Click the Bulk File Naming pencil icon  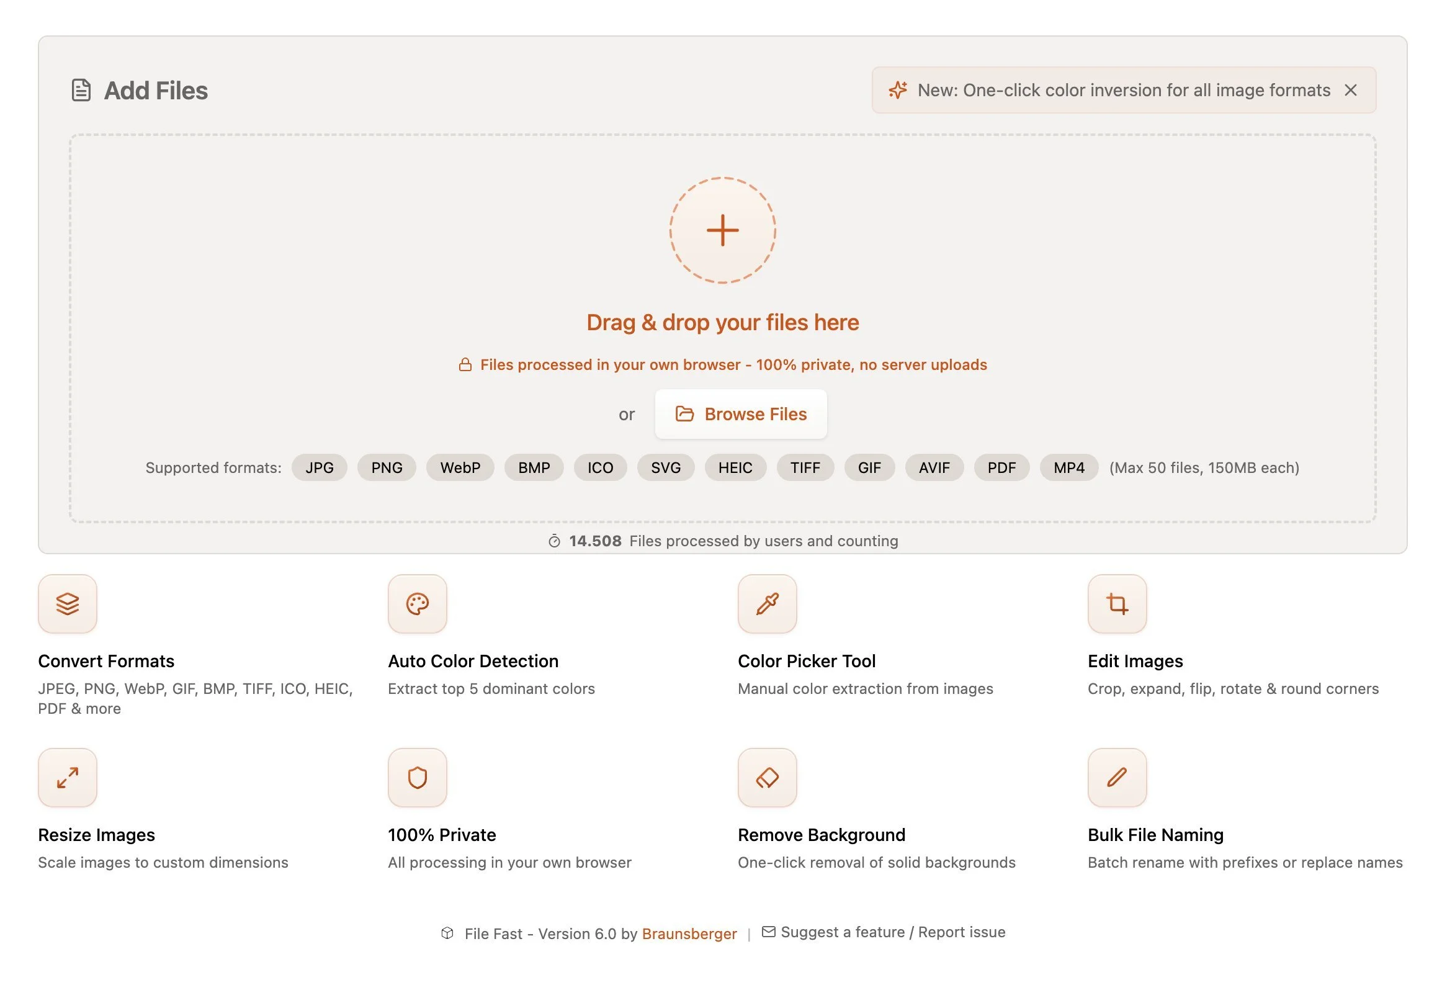[x=1117, y=778]
